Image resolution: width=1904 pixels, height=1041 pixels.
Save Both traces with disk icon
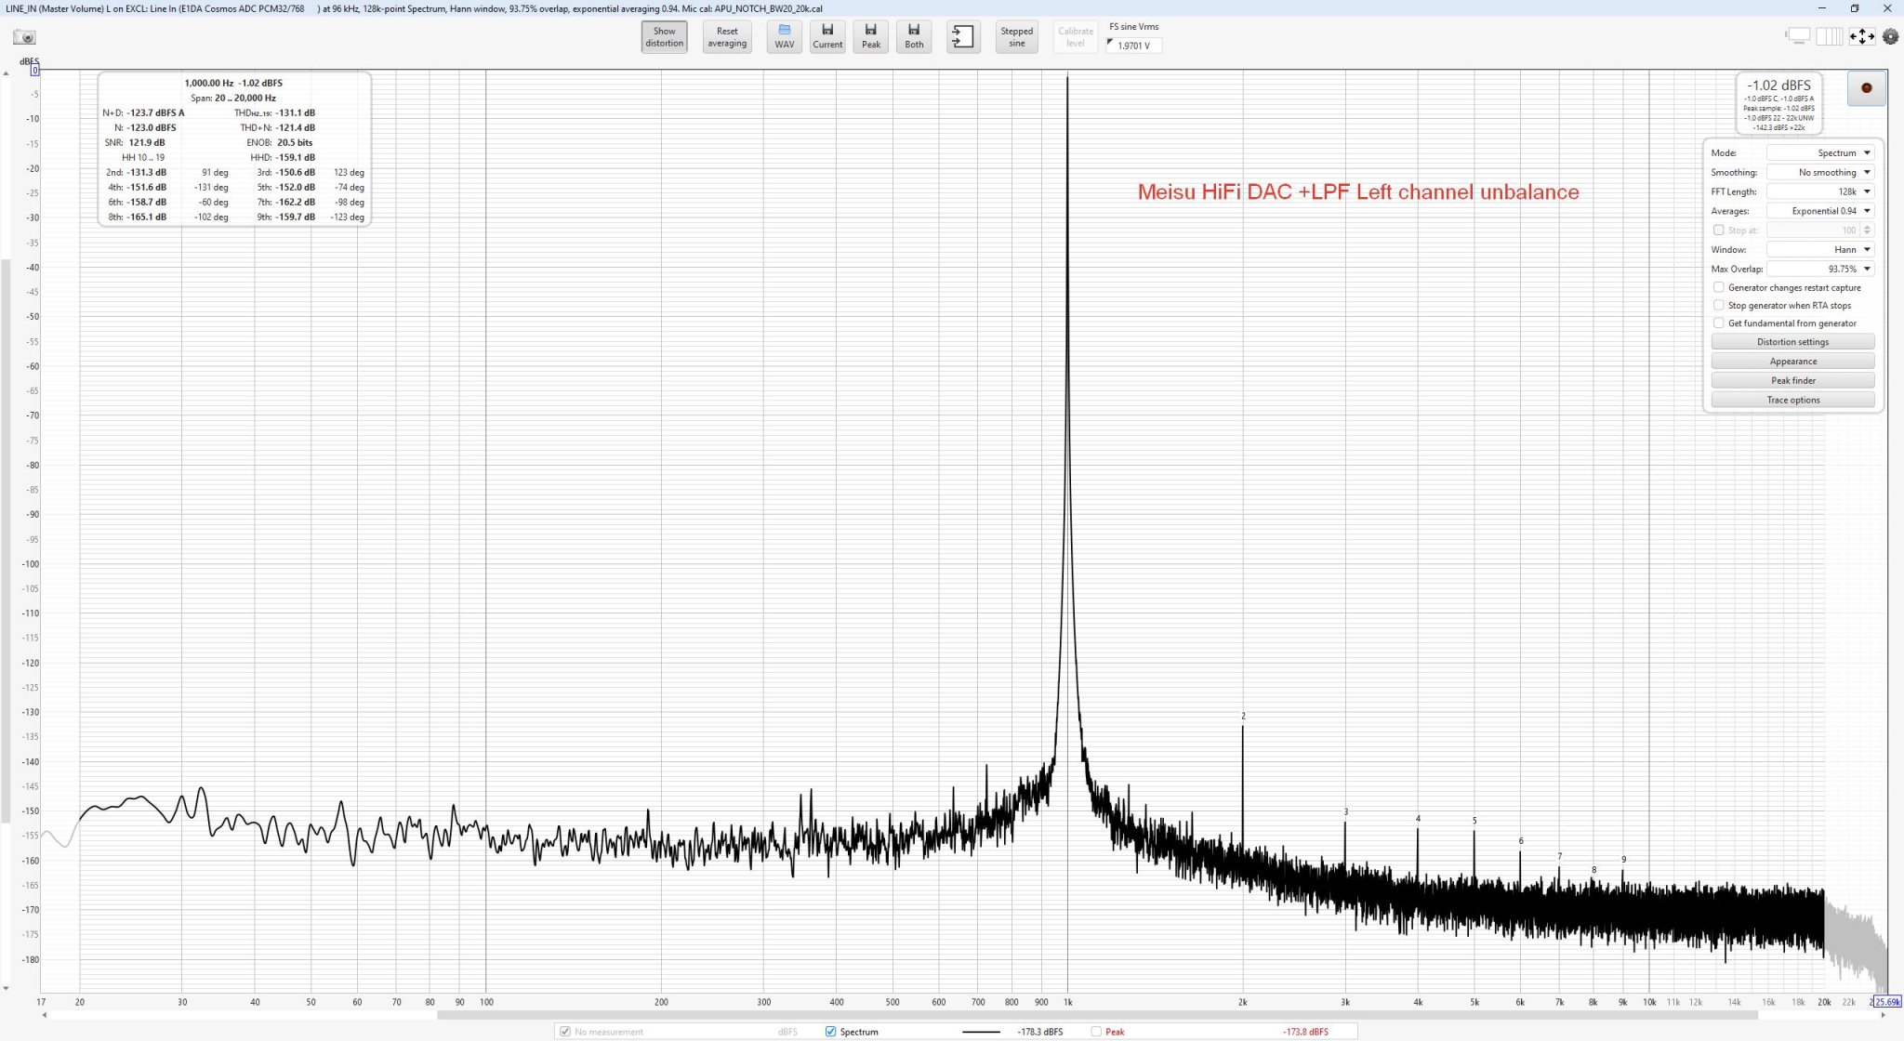(914, 37)
